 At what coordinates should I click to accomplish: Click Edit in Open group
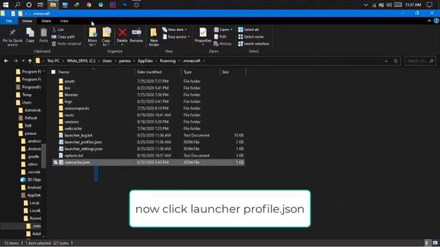(x=220, y=36)
